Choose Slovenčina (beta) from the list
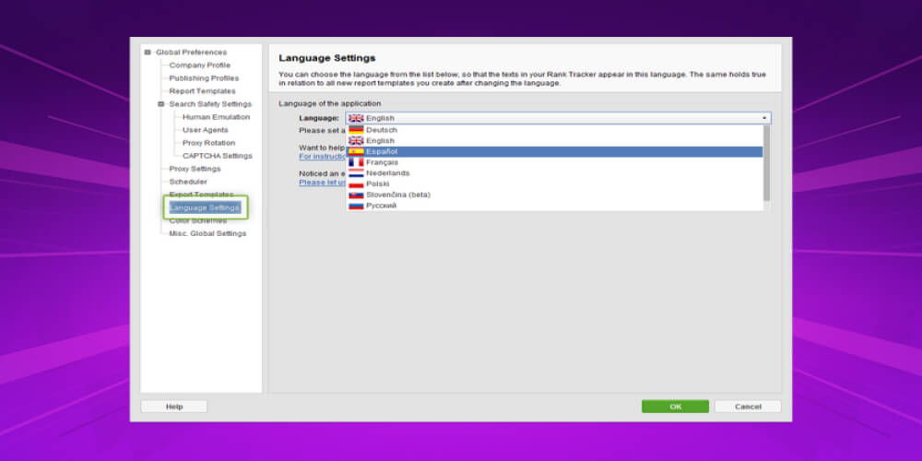Image resolution: width=922 pixels, height=461 pixels. pos(554,195)
